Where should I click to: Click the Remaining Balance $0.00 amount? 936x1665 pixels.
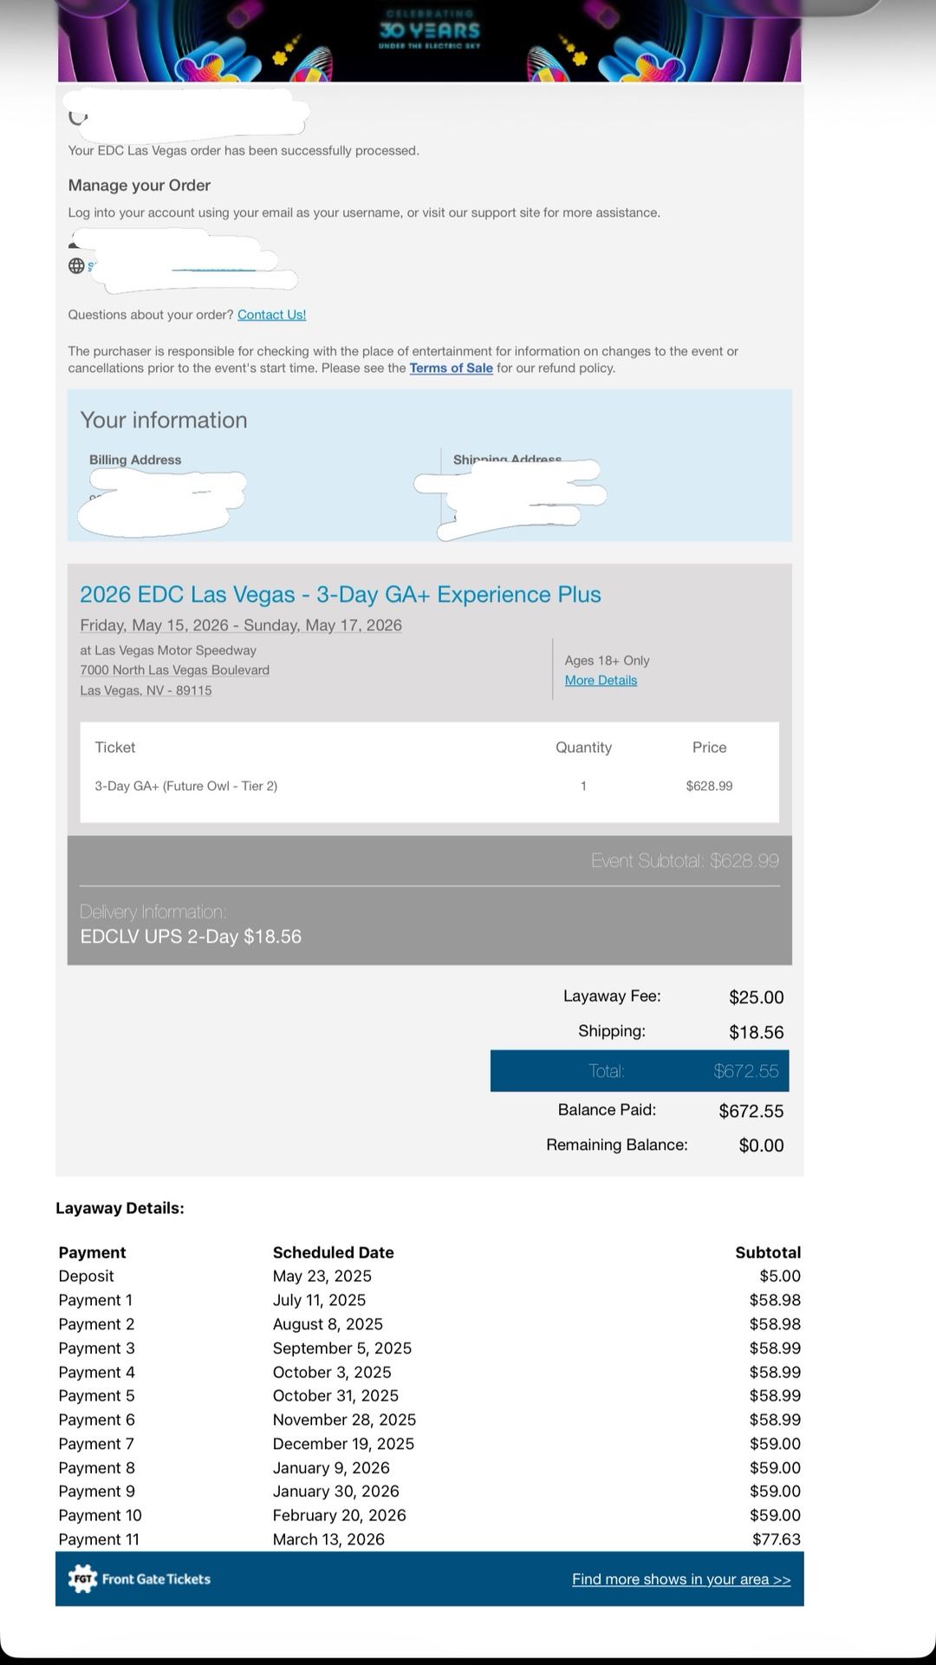click(x=761, y=1146)
